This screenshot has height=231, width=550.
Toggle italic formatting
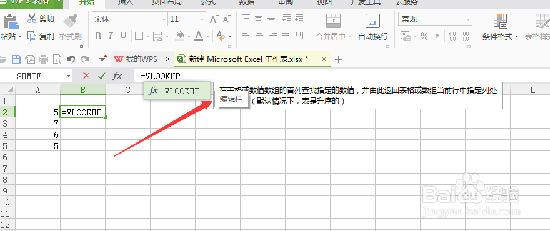111,36
